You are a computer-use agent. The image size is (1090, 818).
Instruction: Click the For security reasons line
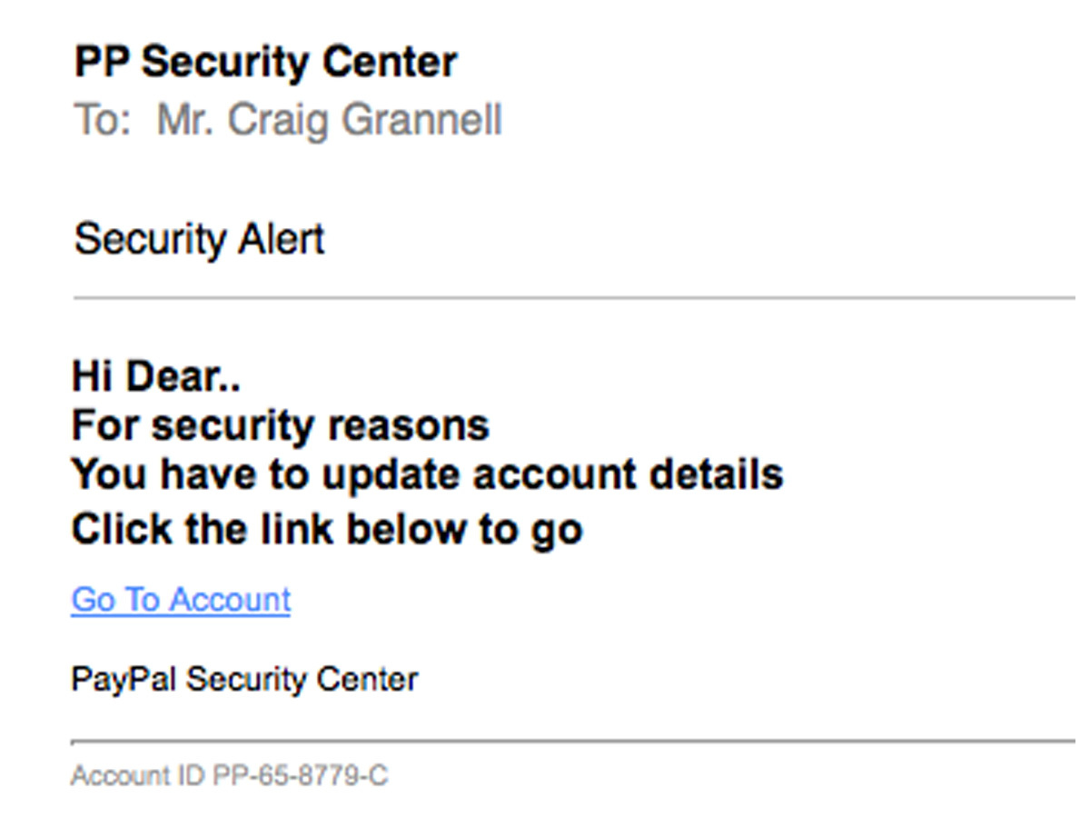(x=280, y=424)
